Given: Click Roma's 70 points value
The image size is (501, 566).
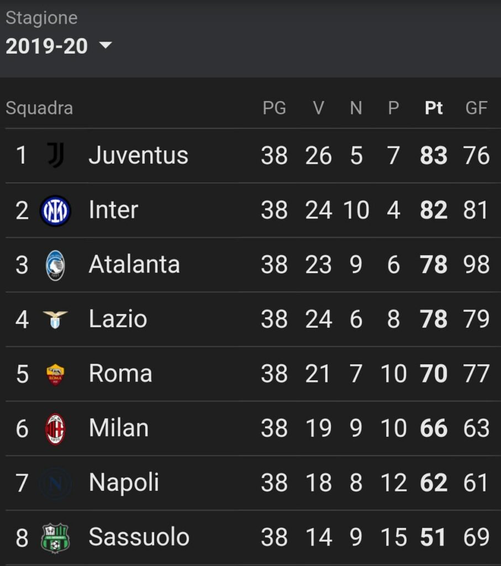Looking at the screenshot, I should [x=434, y=374].
